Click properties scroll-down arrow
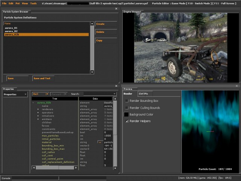 tap(115, 168)
